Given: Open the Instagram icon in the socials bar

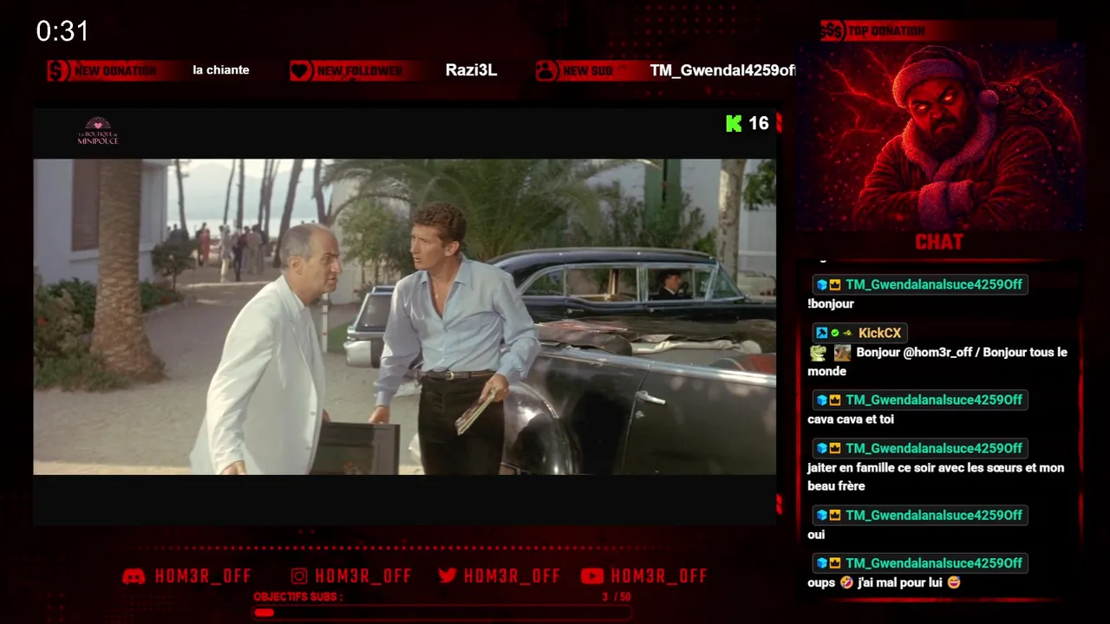Looking at the screenshot, I should pos(299,576).
